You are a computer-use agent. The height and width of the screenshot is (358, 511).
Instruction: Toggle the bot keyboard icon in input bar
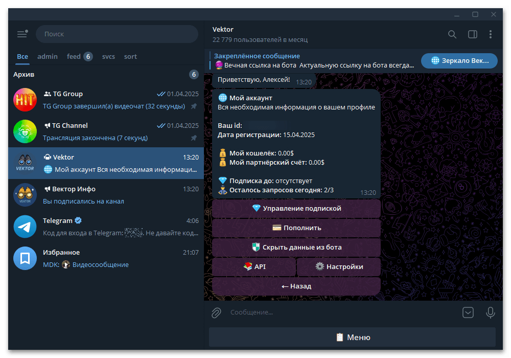click(x=468, y=312)
